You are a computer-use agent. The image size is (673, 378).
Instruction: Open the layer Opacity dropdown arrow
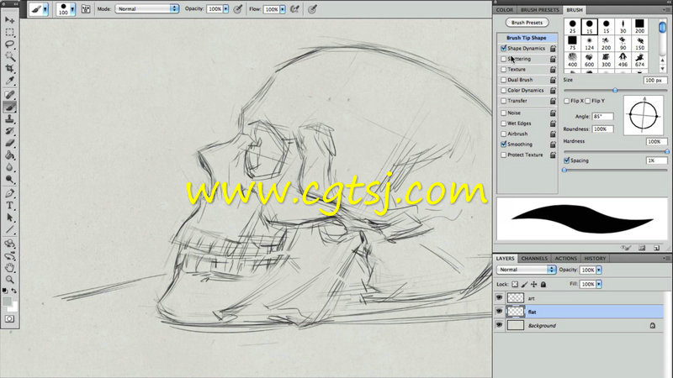click(599, 270)
